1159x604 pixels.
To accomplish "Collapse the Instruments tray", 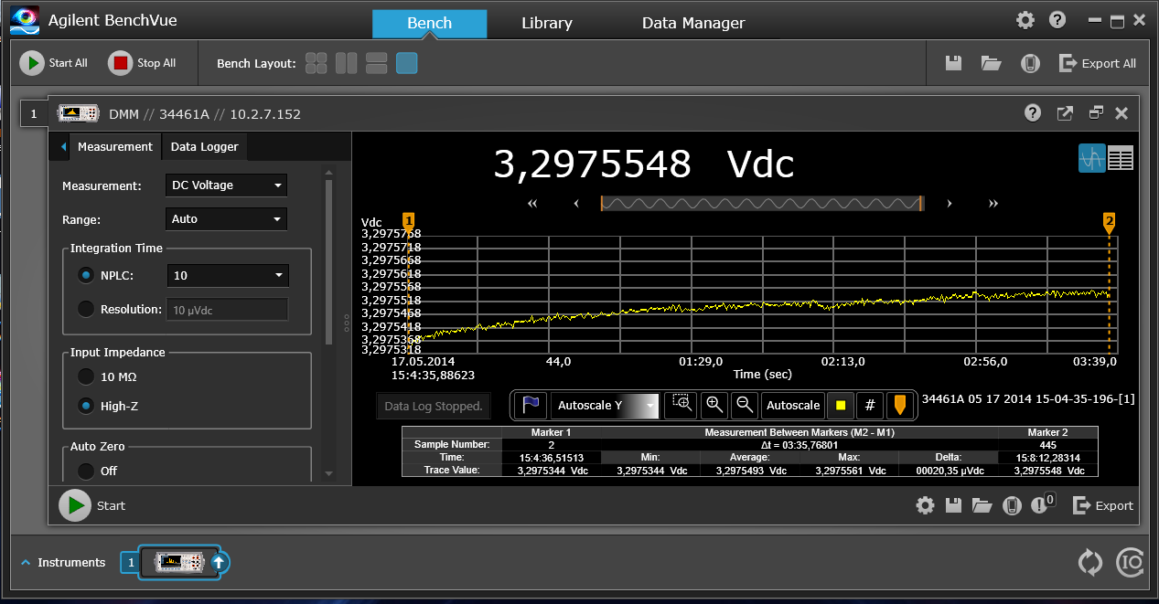I will (25, 563).
